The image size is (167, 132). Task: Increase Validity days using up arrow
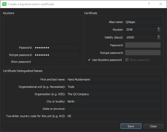point(159,36)
